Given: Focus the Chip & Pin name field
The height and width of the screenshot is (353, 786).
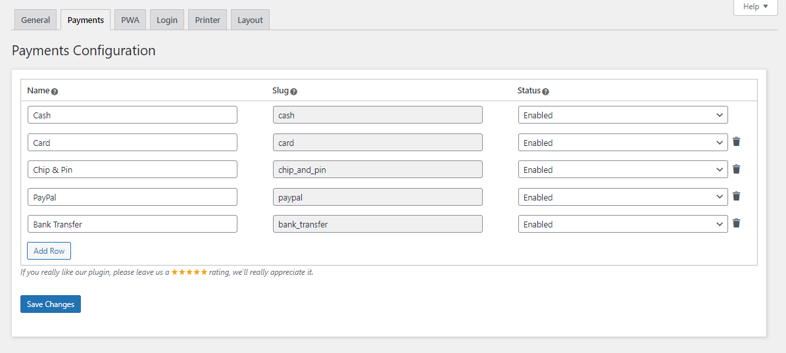Looking at the screenshot, I should tap(132, 170).
